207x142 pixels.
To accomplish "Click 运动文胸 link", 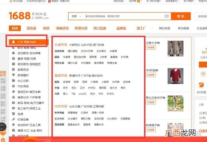I will (x=99, y=119).
